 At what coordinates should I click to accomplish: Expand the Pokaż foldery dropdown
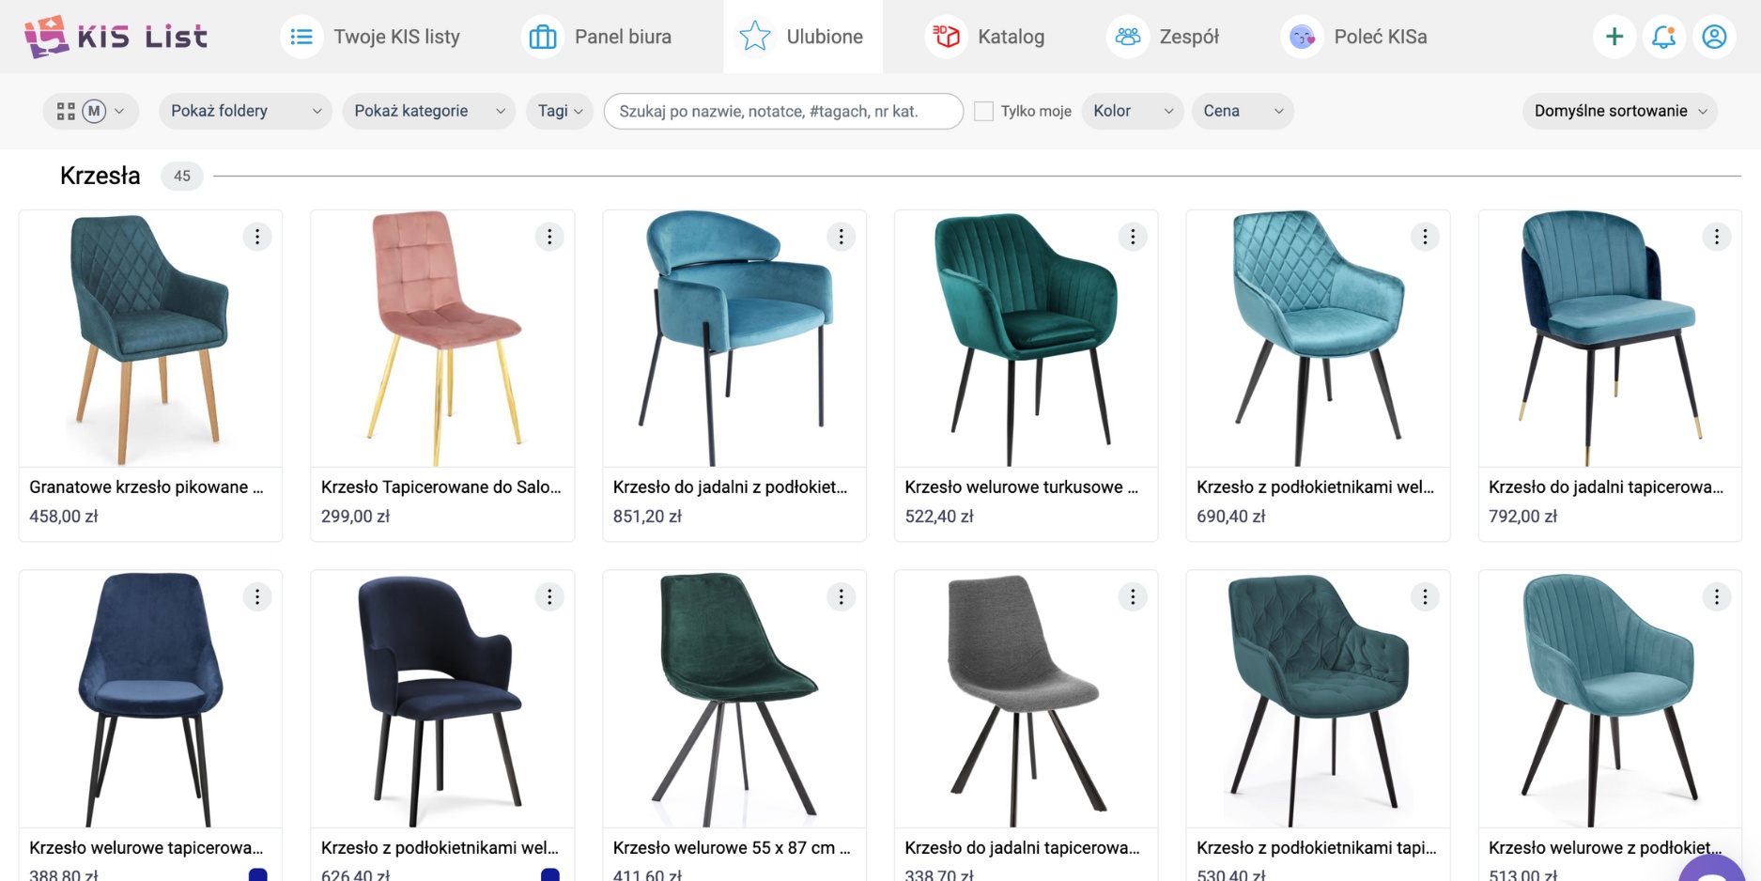(x=245, y=111)
